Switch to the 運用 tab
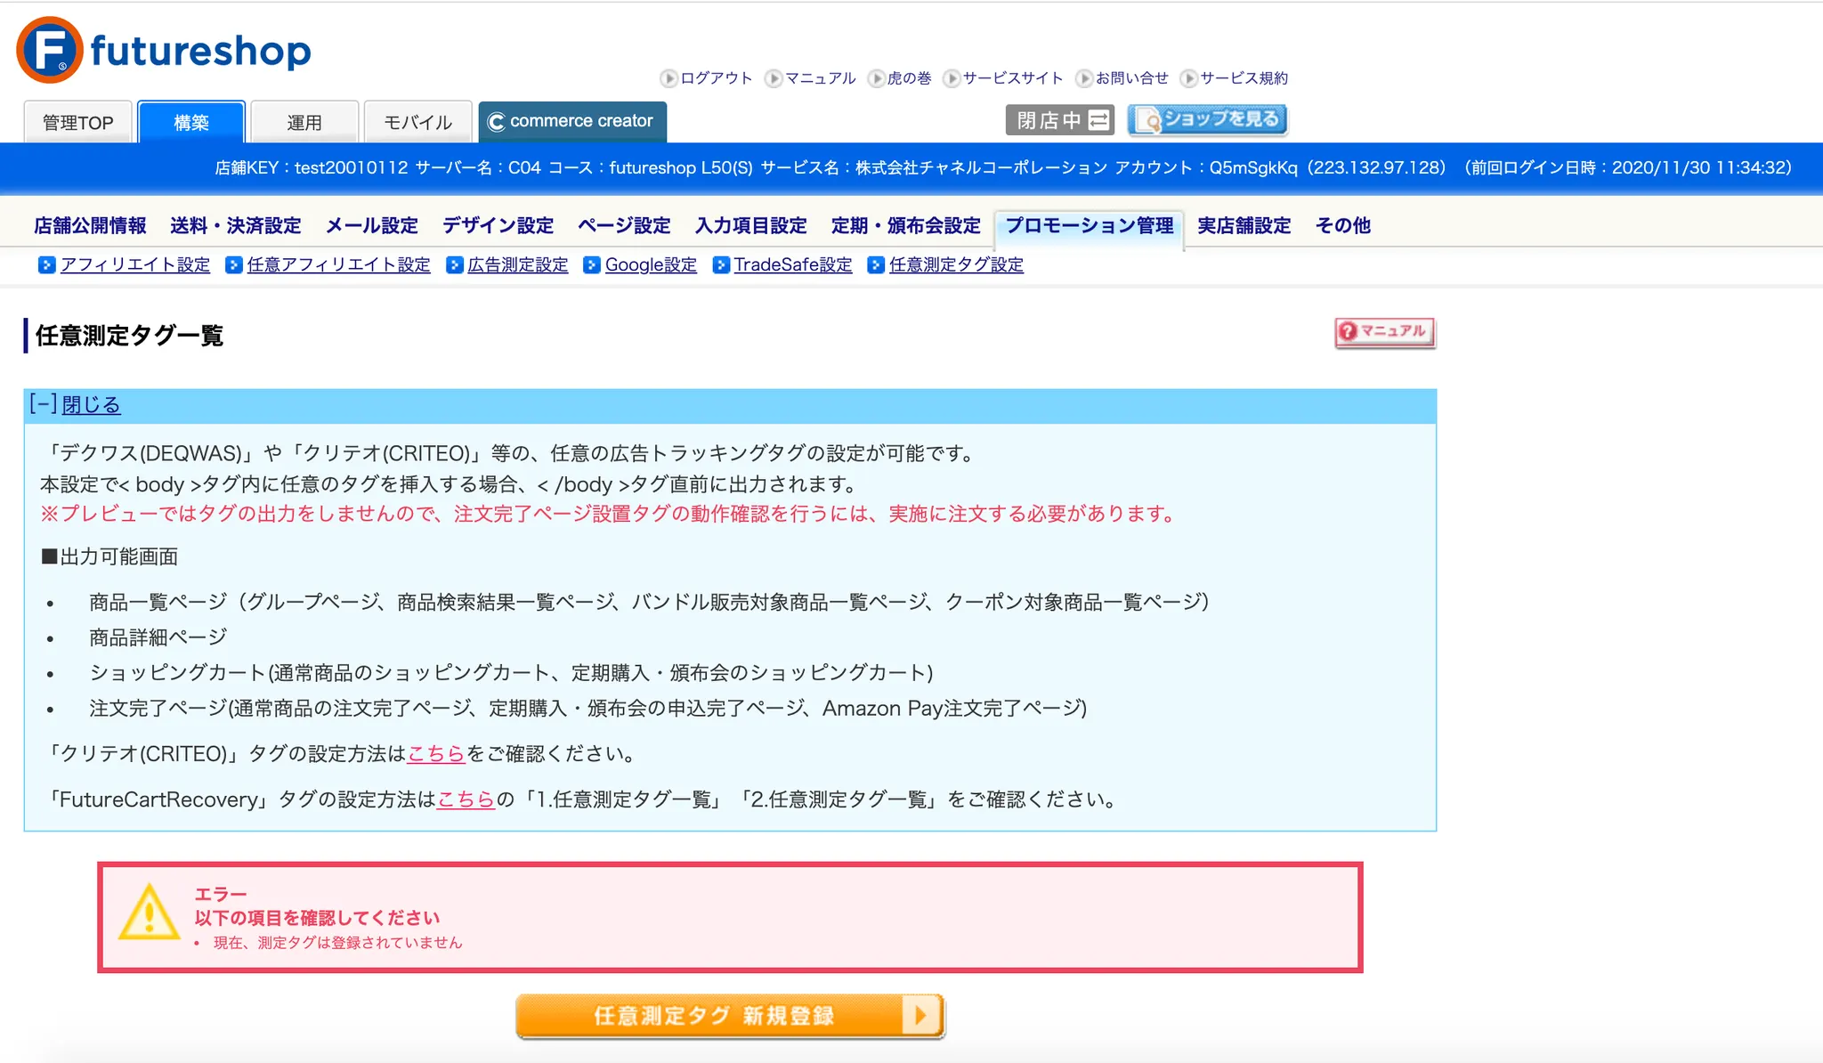This screenshot has width=1823, height=1063. pos(304,122)
